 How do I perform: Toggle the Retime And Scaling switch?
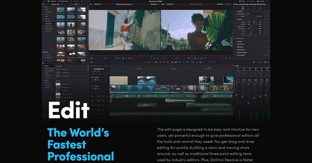[x=236, y=53]
